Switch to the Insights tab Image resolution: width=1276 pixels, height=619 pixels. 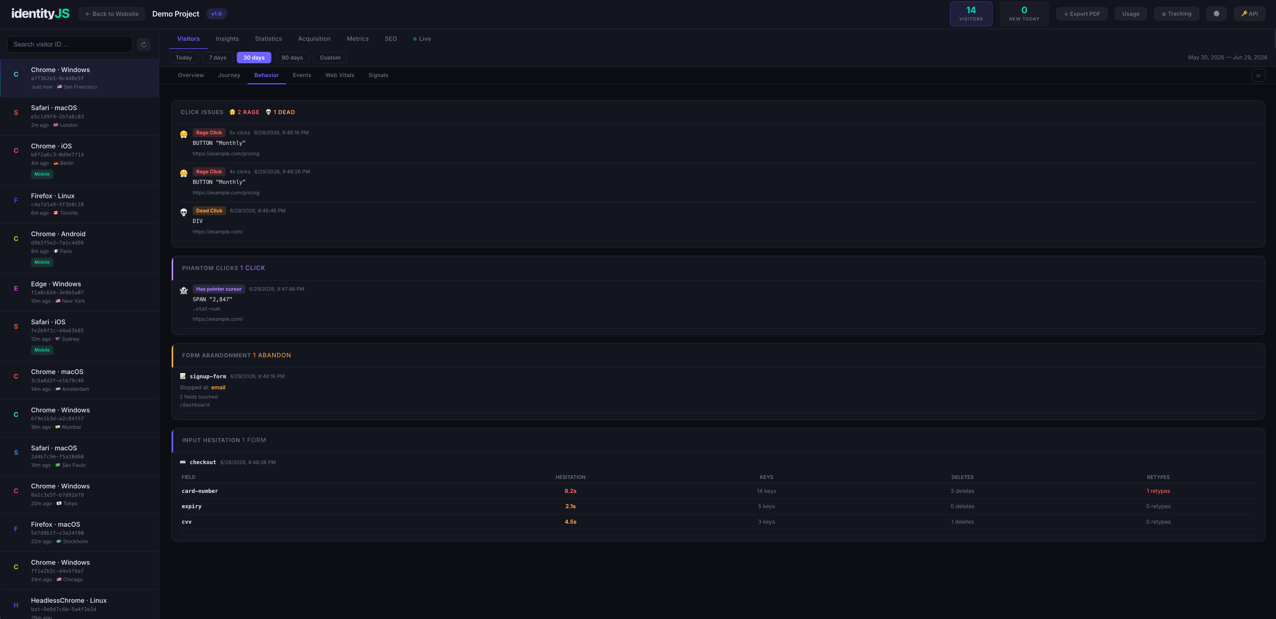pos(227,39)
